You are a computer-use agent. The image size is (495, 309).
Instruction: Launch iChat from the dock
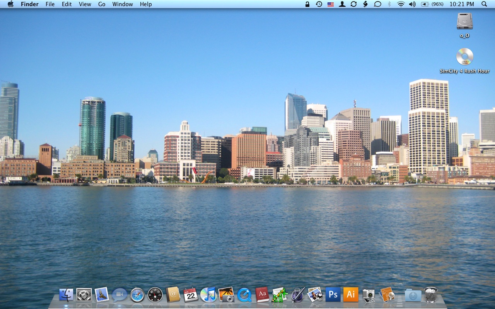[x=119, y=295]
